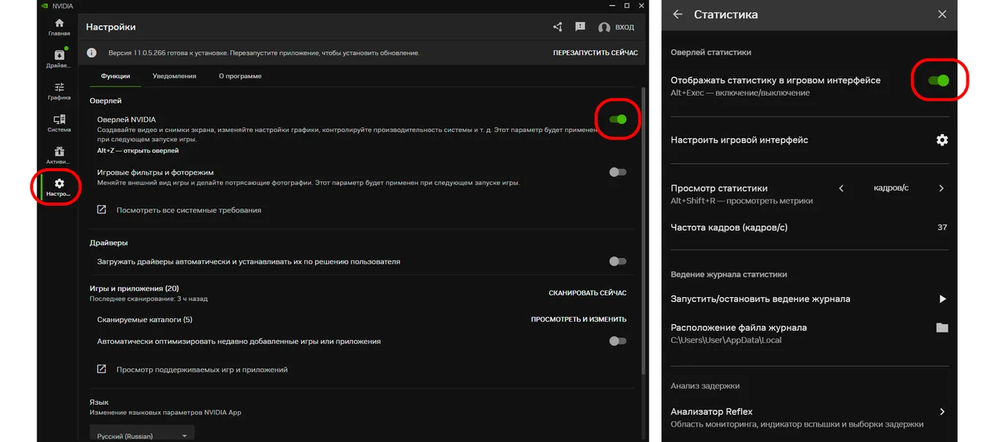The image size is (995, 442).
Task: Enable game filters and photo mode switch
Action: (x=618, y=172)
